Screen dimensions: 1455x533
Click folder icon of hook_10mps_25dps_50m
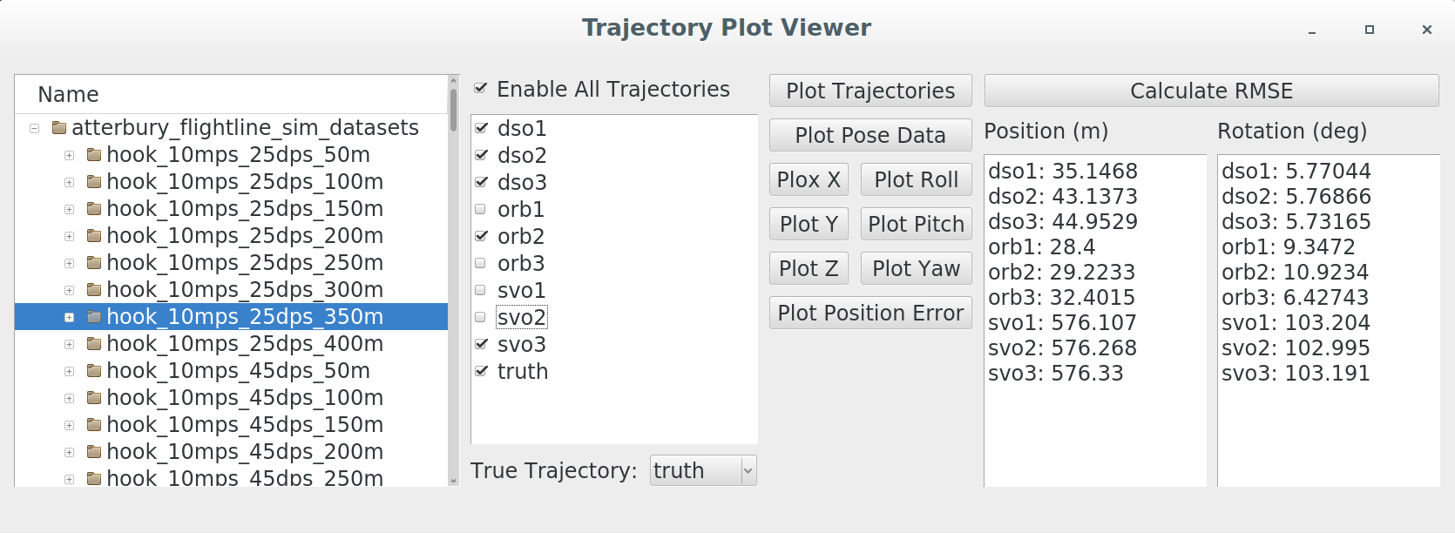coord(94,155)
